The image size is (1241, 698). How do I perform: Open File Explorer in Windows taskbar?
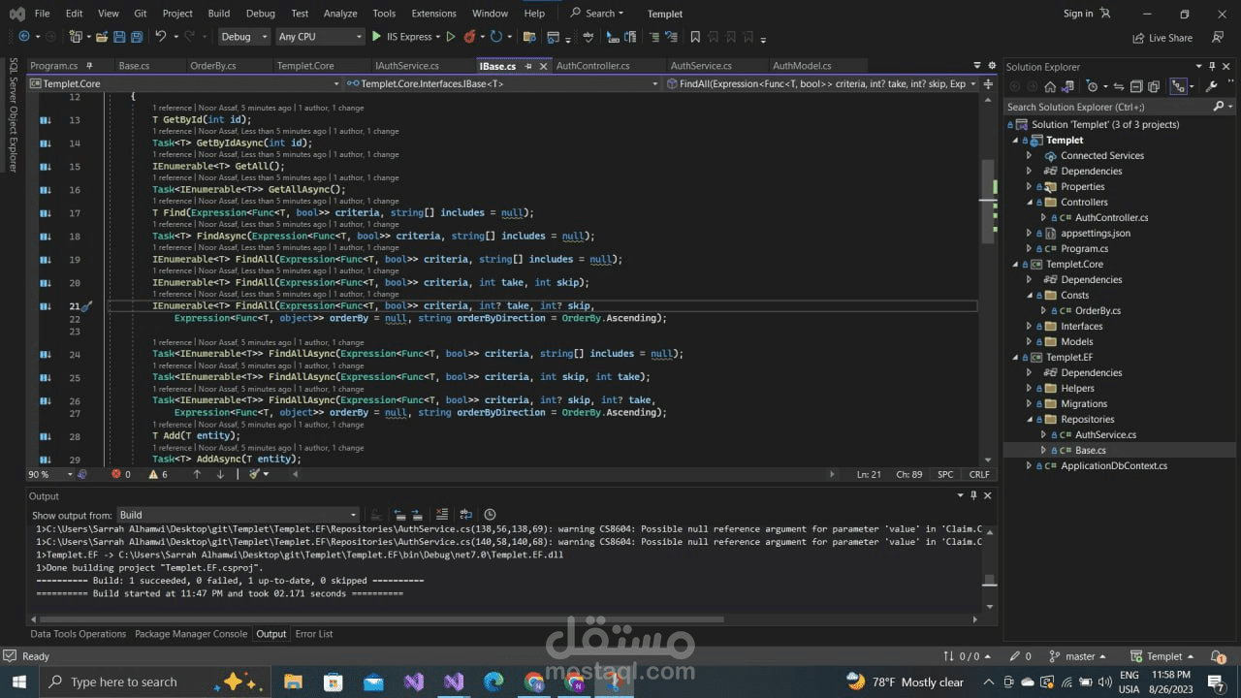(294, 682)
